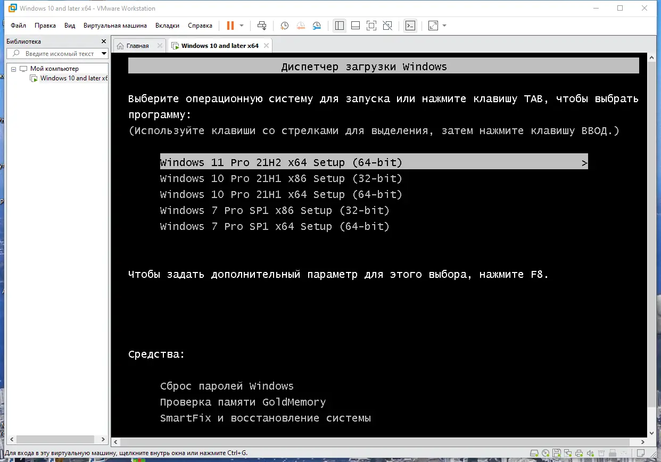Click the network adapter status icon
The height and width of the screenshot is (462, 661).
pos(568,453)
